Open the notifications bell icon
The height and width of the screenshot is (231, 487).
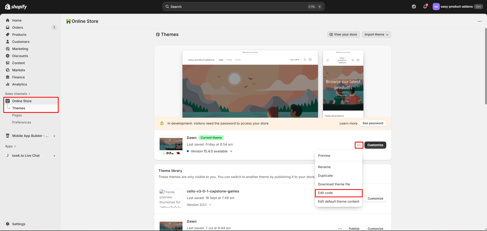(x=425, y=7)
